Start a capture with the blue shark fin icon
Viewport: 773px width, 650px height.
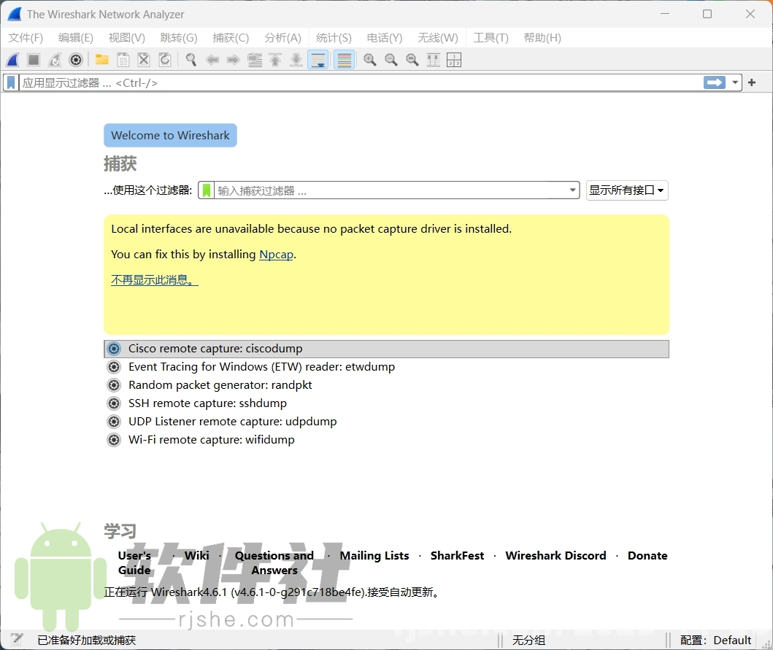pyautogui.click(x=12, y=60)
